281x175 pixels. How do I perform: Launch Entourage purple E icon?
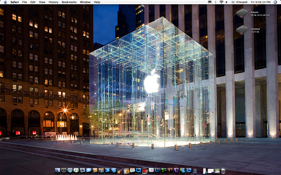coord(176,170)
